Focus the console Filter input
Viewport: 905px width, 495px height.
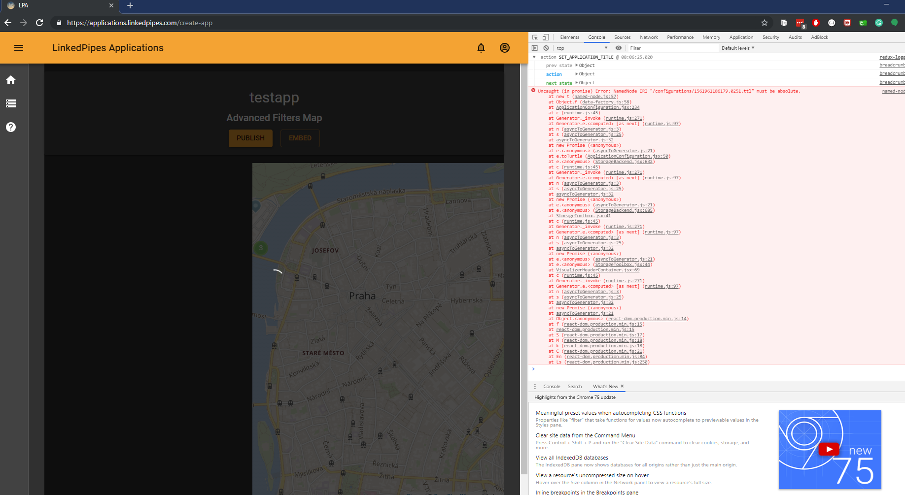[673, 48]
